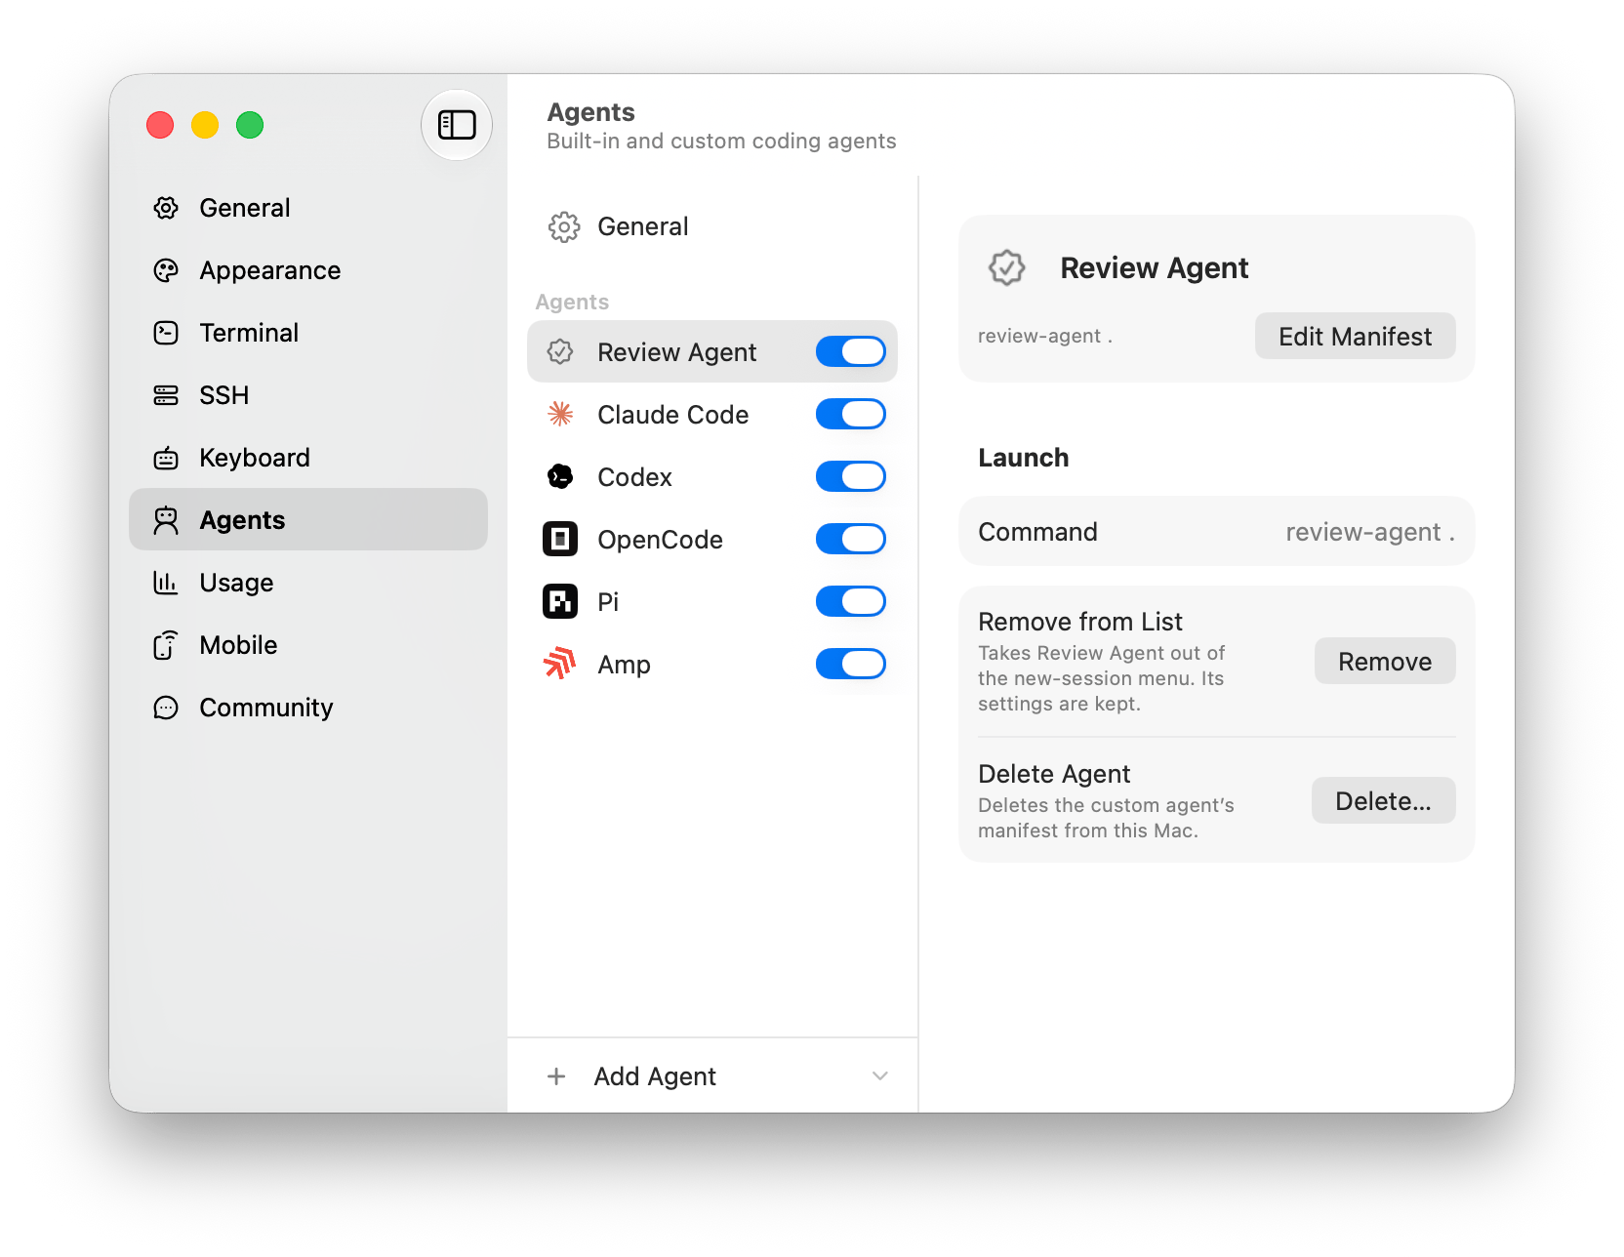Click the OpenCode agent icon
Screen dimensions: 1624x1257
pos(560,539)
